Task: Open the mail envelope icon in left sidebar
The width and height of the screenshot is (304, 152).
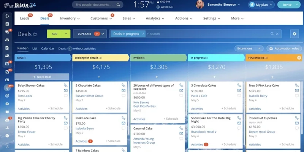Action: [x=7, y=103]
